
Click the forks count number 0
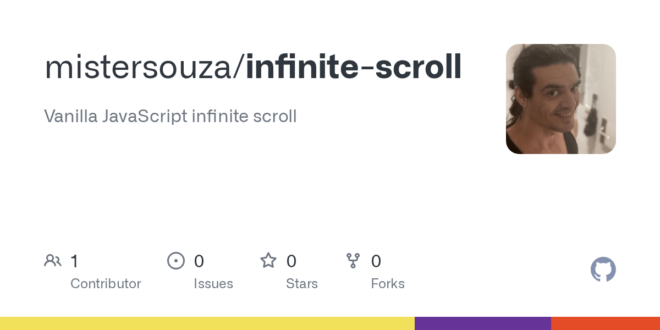376,261
